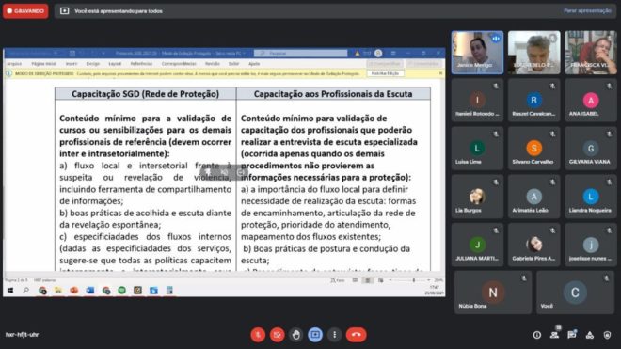
Task: Open the host controls shield icon
Action: coord(607,335)
